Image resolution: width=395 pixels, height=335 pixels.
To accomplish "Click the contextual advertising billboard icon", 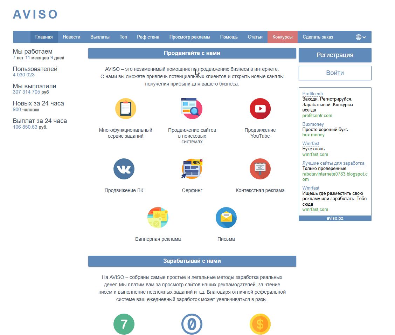I will [260, 169].
